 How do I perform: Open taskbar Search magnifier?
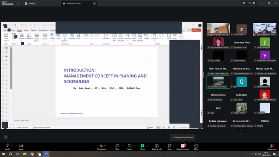coord(10,154)
